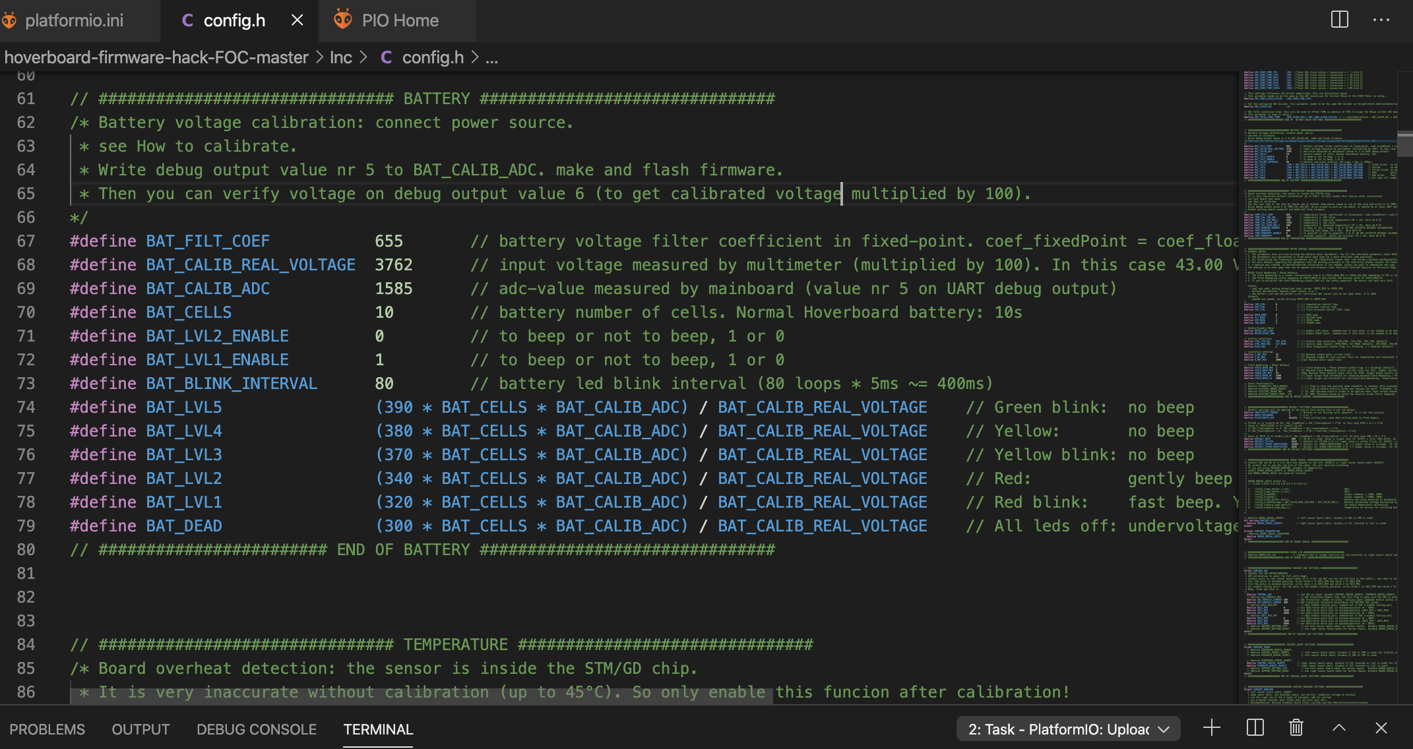Click the 'Green blink:' comment text
Image resolution: width=1413 pixels, height=749 pixels.
click(1050, 407)
